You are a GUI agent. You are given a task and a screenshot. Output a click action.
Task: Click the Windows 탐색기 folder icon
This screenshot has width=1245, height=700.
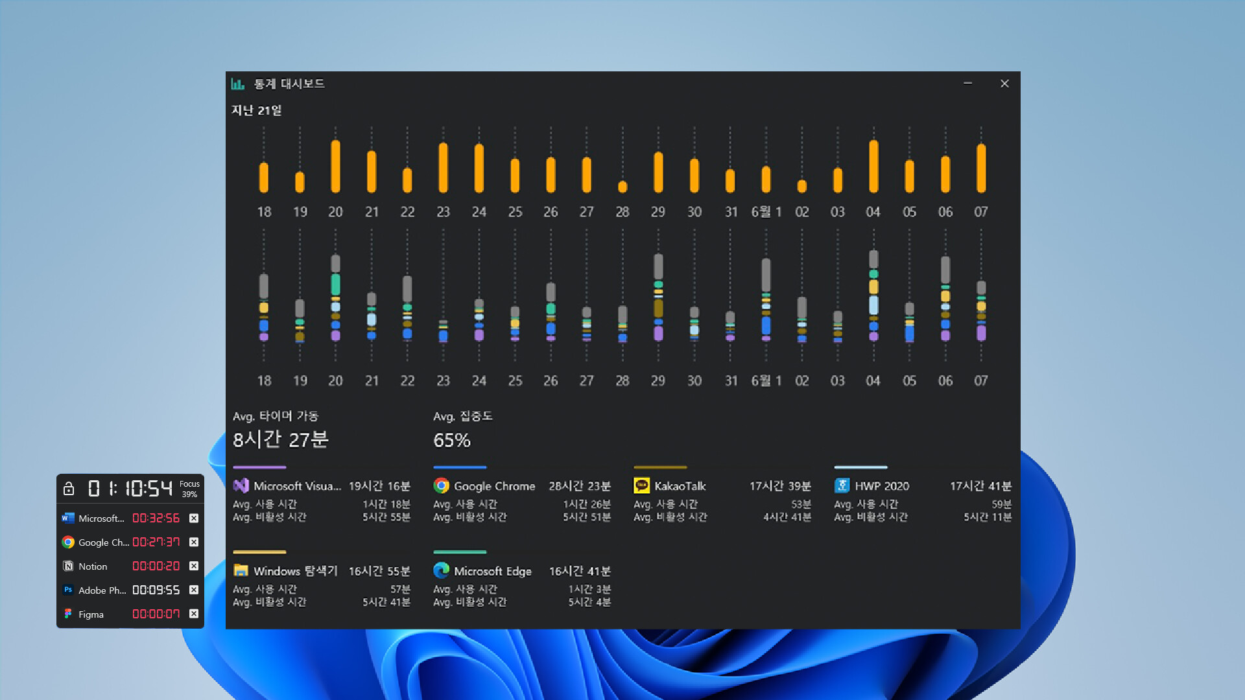pyautogui.click(x=241, y=571)
